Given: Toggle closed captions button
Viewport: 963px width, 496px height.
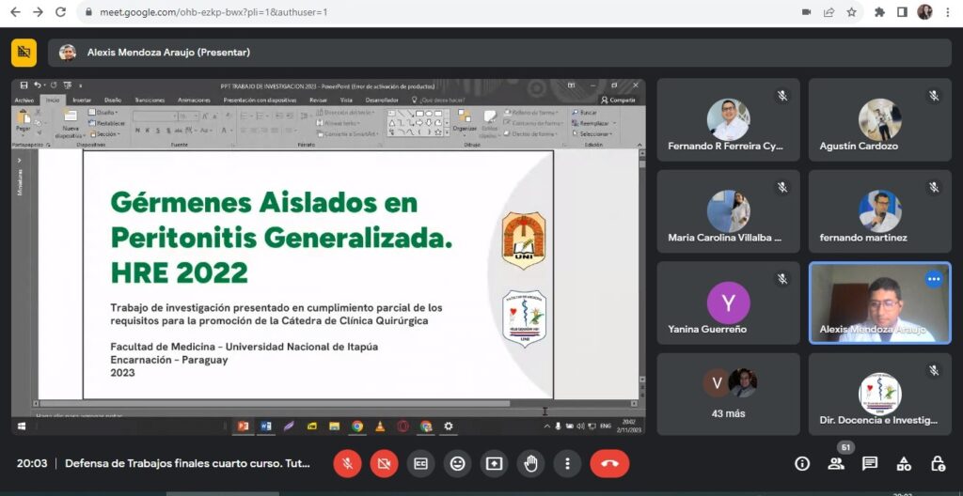Looking at the screenshot, I should [420, 463].
